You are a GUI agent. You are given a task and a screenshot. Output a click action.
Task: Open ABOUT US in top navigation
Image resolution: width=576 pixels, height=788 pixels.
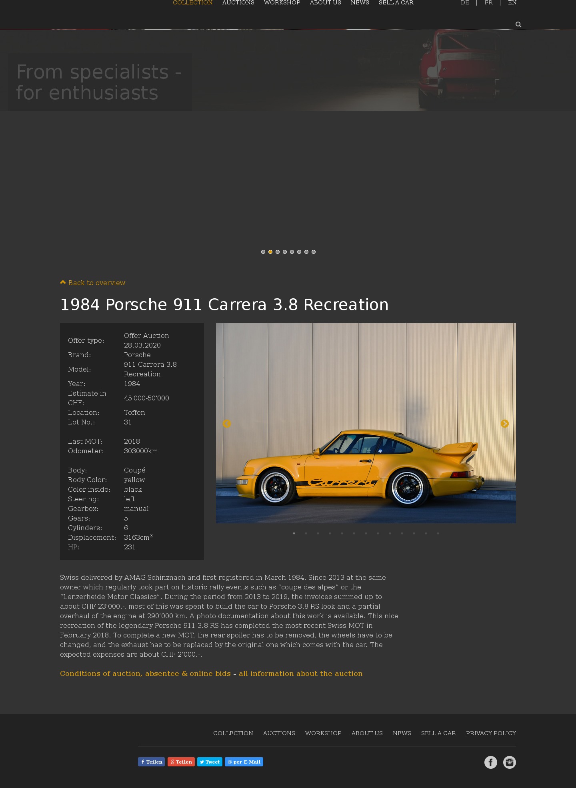tap(326, 3)
